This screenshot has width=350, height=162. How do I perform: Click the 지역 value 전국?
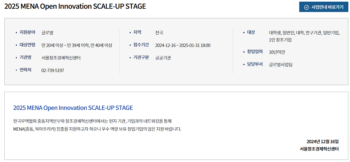pyautogui.click(x=159, y=33)
